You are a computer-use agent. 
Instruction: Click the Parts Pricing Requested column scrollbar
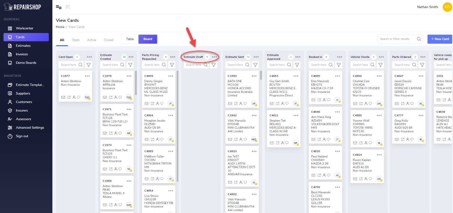point(178,126)
